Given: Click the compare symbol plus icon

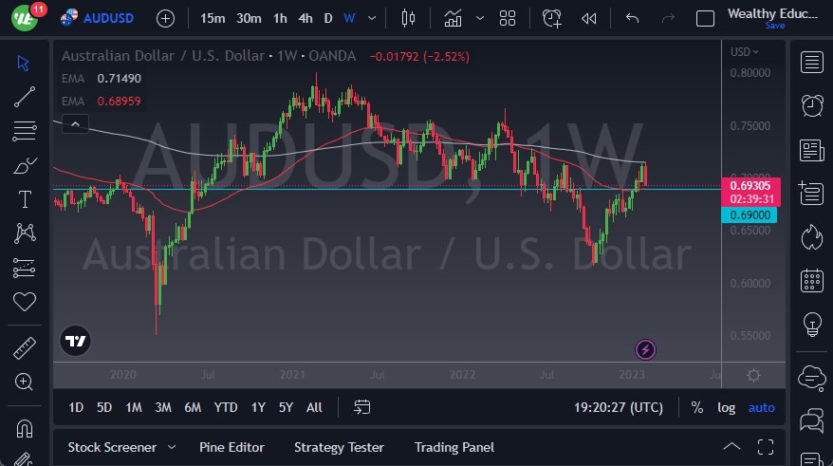Looking at the screenshot, I should pos(165,18).
